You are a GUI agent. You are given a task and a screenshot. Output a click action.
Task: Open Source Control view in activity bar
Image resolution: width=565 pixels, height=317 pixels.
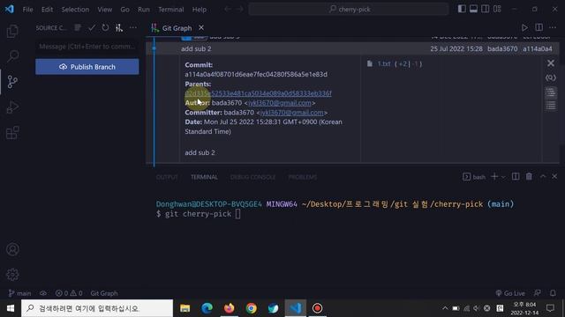(x=12, y=82)
